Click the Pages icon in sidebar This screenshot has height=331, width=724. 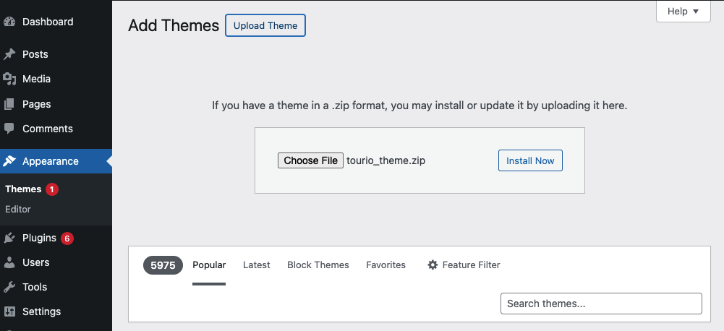coord(9,104)
